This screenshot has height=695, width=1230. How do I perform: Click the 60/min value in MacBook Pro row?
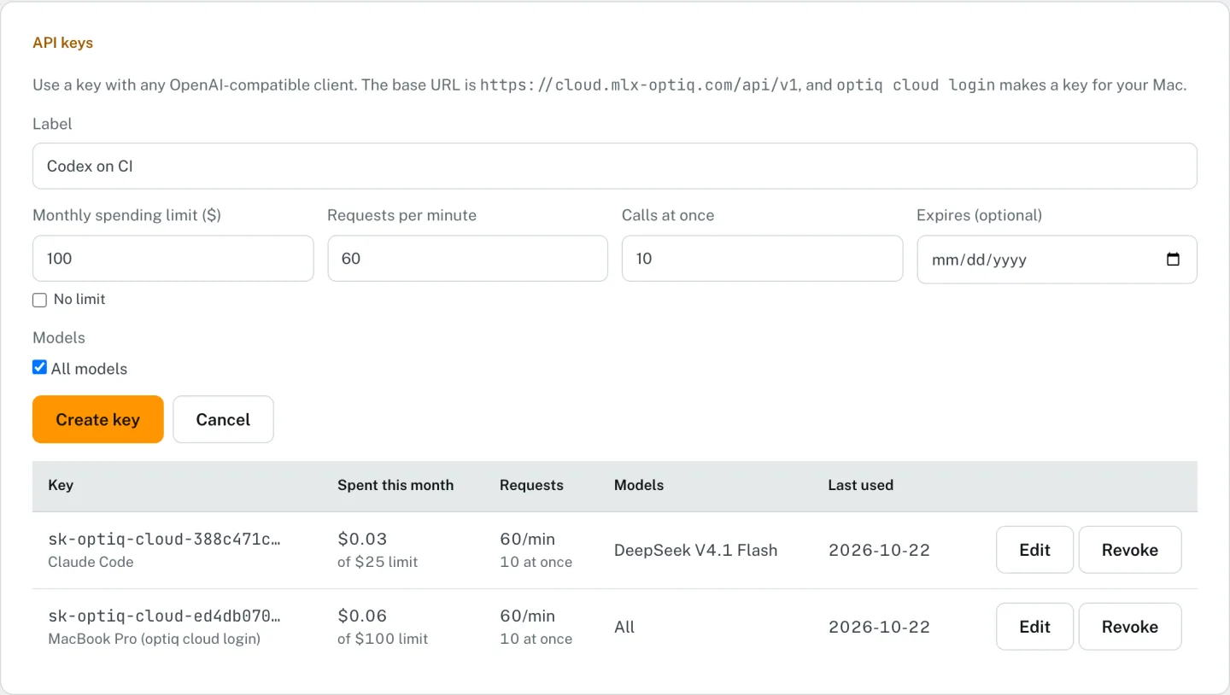[527, 616]
